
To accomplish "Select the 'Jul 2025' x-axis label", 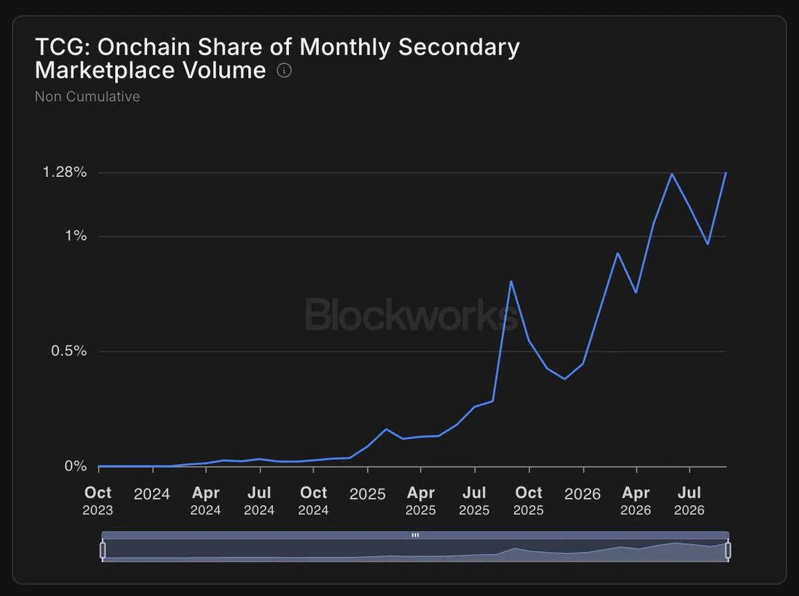I will pyautogui.click(x=474, y=501).
